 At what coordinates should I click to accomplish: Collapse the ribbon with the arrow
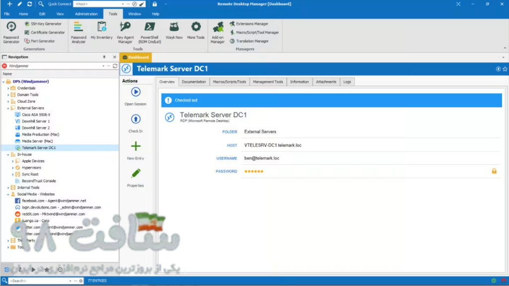(505, 48)
